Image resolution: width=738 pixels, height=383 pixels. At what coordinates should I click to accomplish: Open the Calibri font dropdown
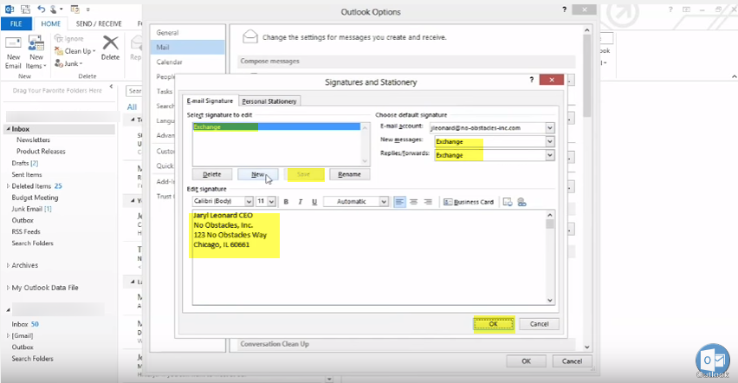(249, 201)
